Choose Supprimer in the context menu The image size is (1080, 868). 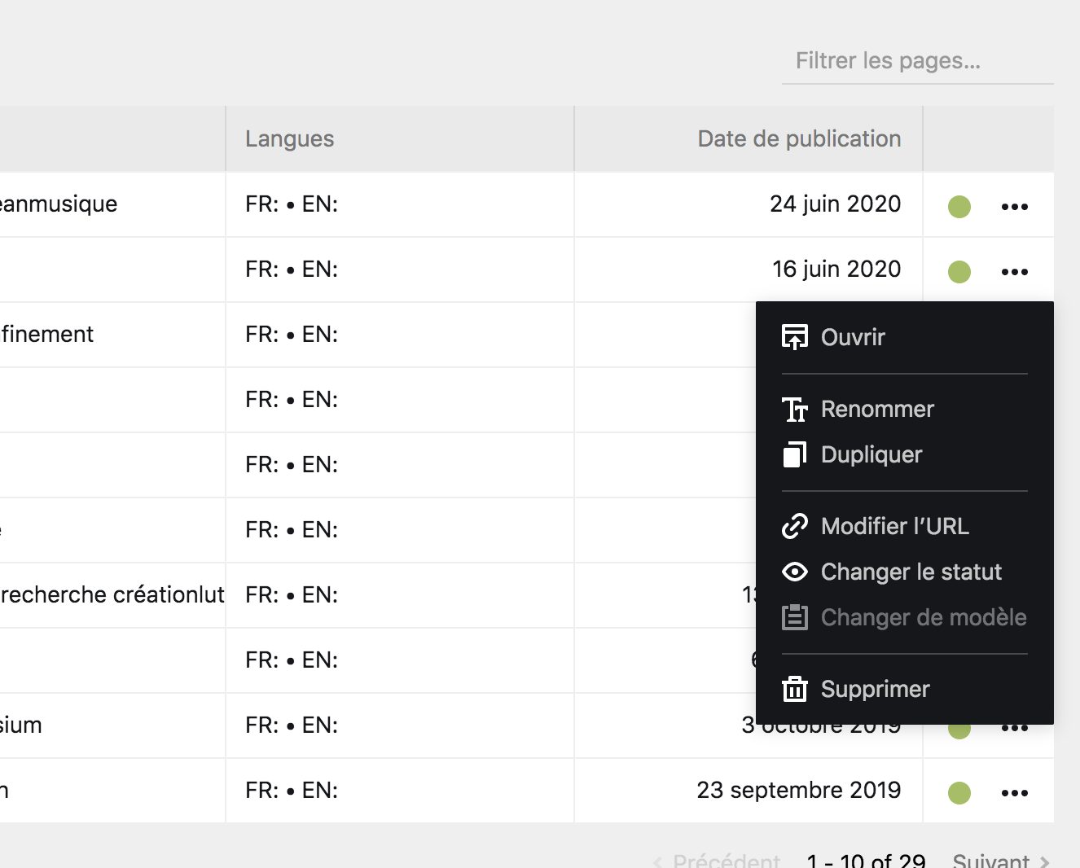875,689
